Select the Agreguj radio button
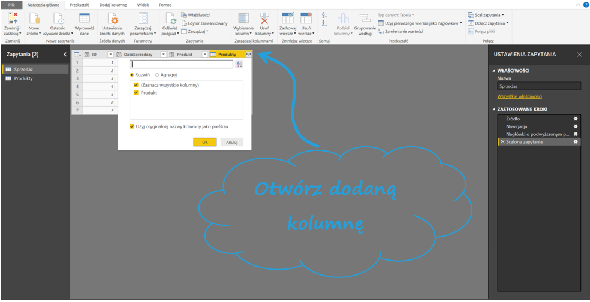 157,75
